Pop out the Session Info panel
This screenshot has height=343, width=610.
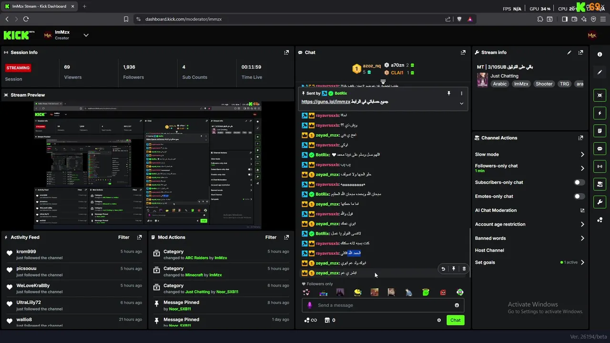click(x=286, y=52)
